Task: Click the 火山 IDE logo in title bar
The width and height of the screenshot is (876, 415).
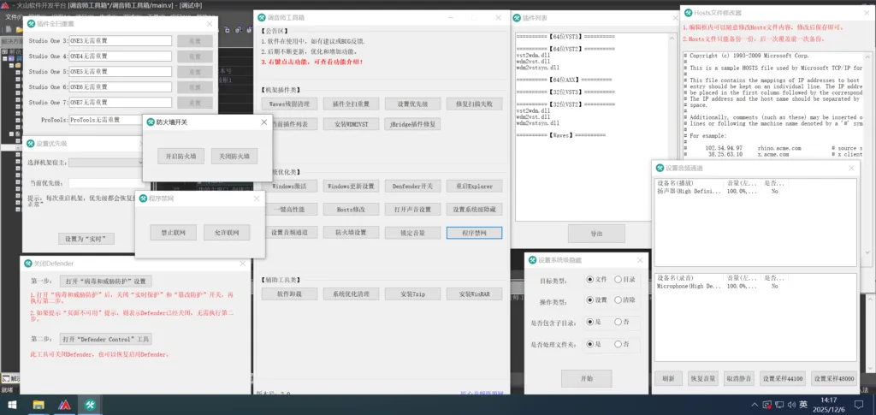Action: pyautogui.click(x=5, y=5)
